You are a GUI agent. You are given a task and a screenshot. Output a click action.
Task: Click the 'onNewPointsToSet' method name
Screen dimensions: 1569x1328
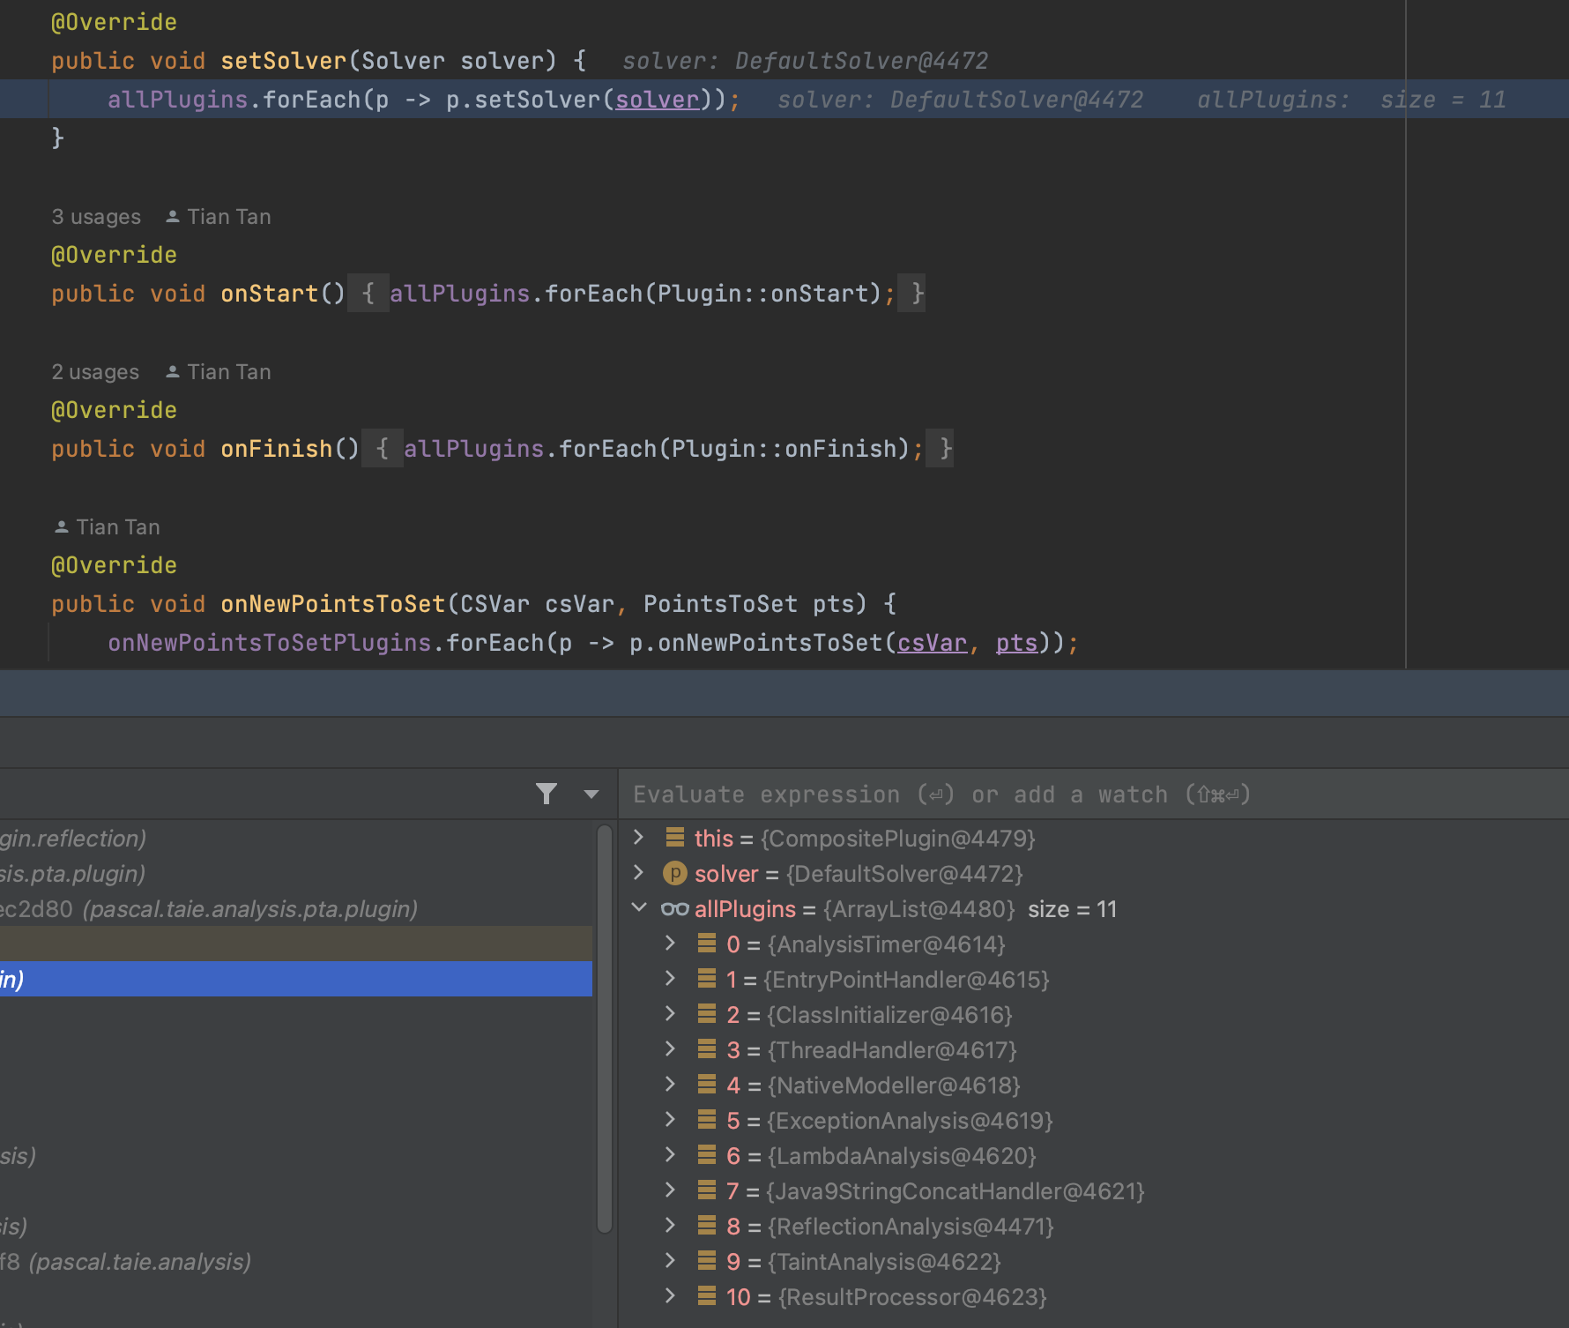pos(333,604)
